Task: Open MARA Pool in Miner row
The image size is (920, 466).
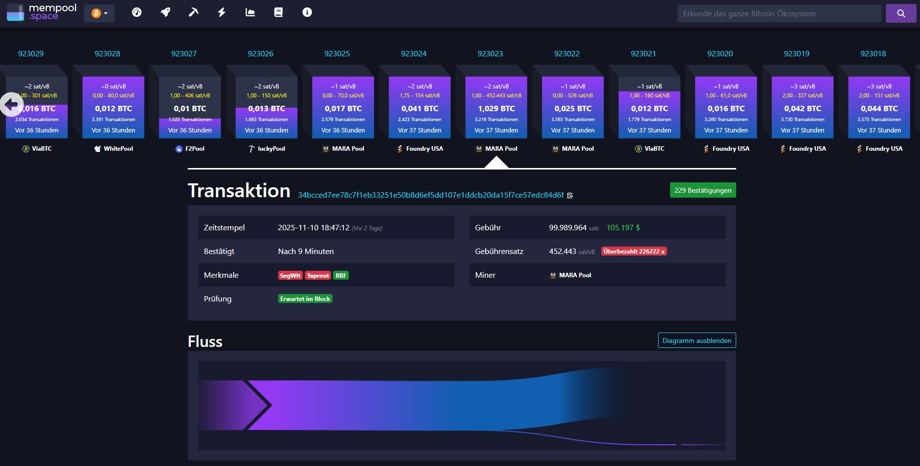Action: 571,275
